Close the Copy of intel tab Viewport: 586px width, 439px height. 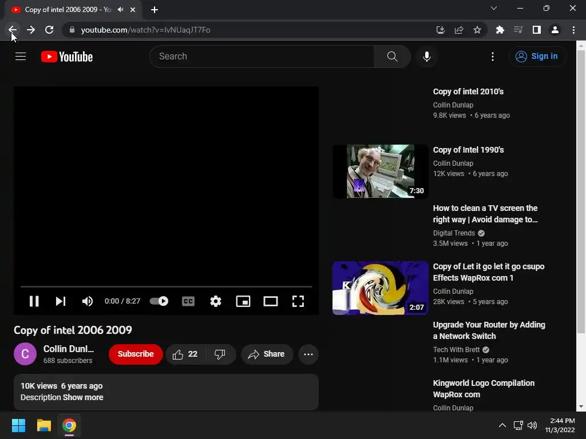pos(133,10)
